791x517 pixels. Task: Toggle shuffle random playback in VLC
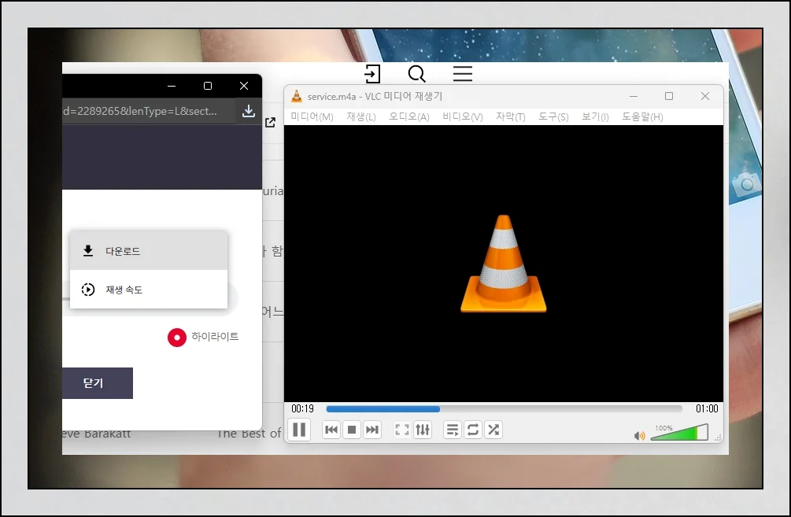click(493, 430)
